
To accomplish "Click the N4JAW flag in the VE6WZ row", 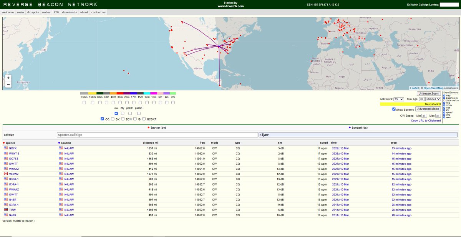I will pos(61,174).
